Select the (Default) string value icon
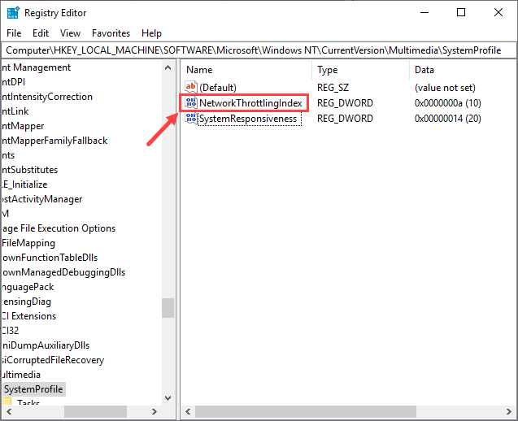This screenshot has width=518, height=421. pyautogui.click(x=191, y=87)
